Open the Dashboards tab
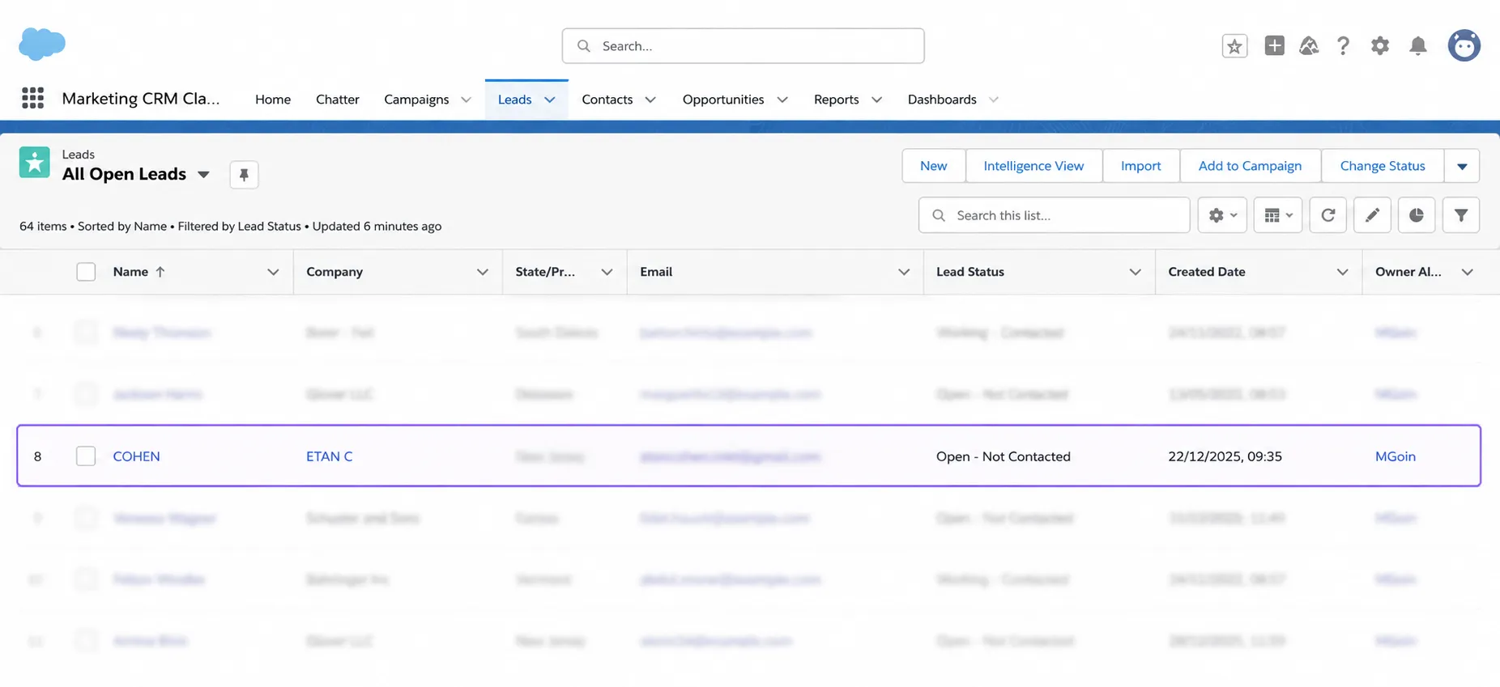This screenshot has width=1500, height=687. 942,100
